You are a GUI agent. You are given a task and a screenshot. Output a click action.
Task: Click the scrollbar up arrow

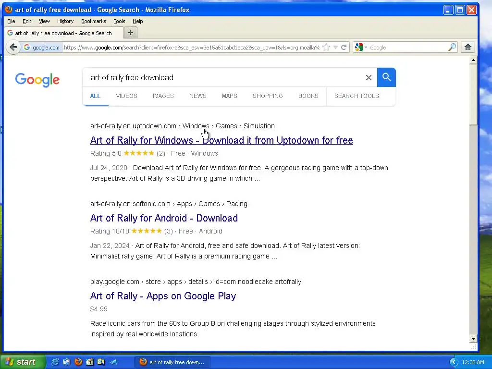point(473,60)
